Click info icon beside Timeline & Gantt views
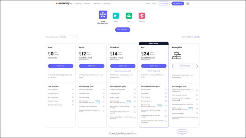This screenshot has width=246, height=138. tap(135, 89)
